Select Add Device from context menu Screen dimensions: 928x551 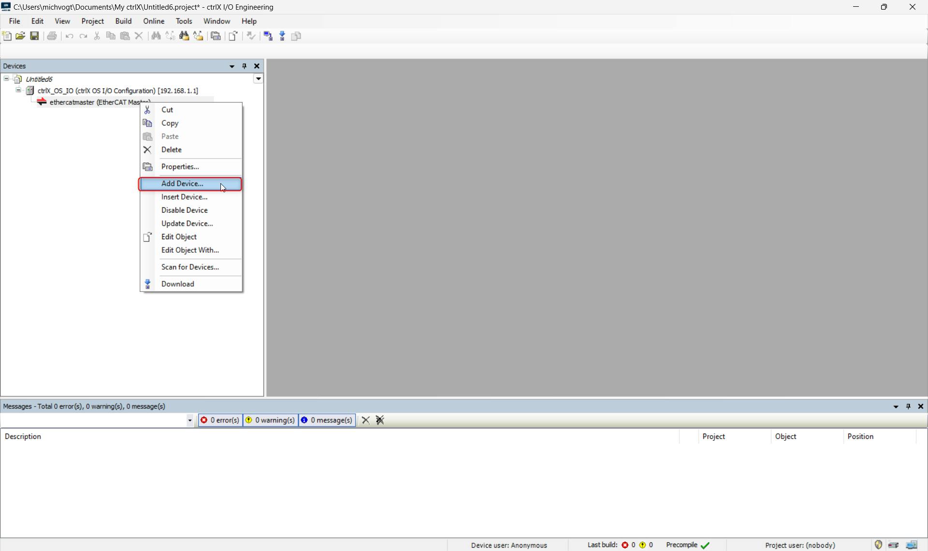[x=182, y=184]
